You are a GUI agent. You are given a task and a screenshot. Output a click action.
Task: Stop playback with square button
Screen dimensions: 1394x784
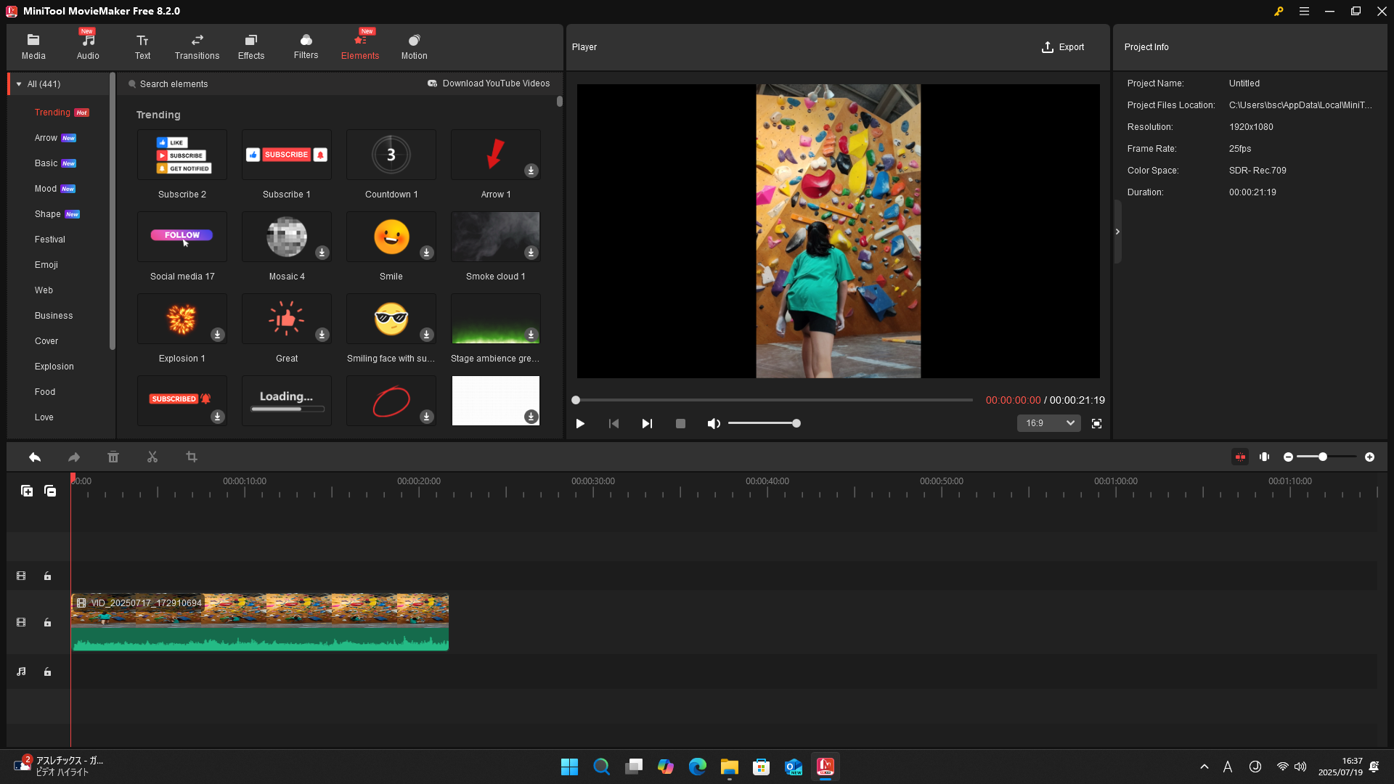click(x=680, y=424)
